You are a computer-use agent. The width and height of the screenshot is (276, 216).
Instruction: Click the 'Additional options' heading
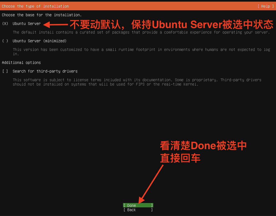pos(21,63)
